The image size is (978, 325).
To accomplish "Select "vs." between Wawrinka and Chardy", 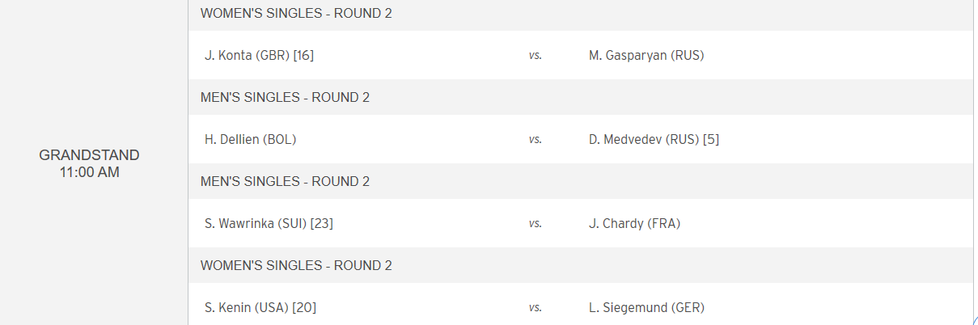I will pyautogui.click(x=535, y=224).
